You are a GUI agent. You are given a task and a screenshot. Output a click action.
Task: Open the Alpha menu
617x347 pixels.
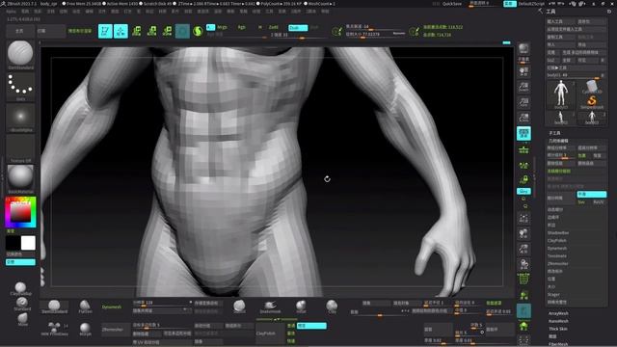coord(11,12)
